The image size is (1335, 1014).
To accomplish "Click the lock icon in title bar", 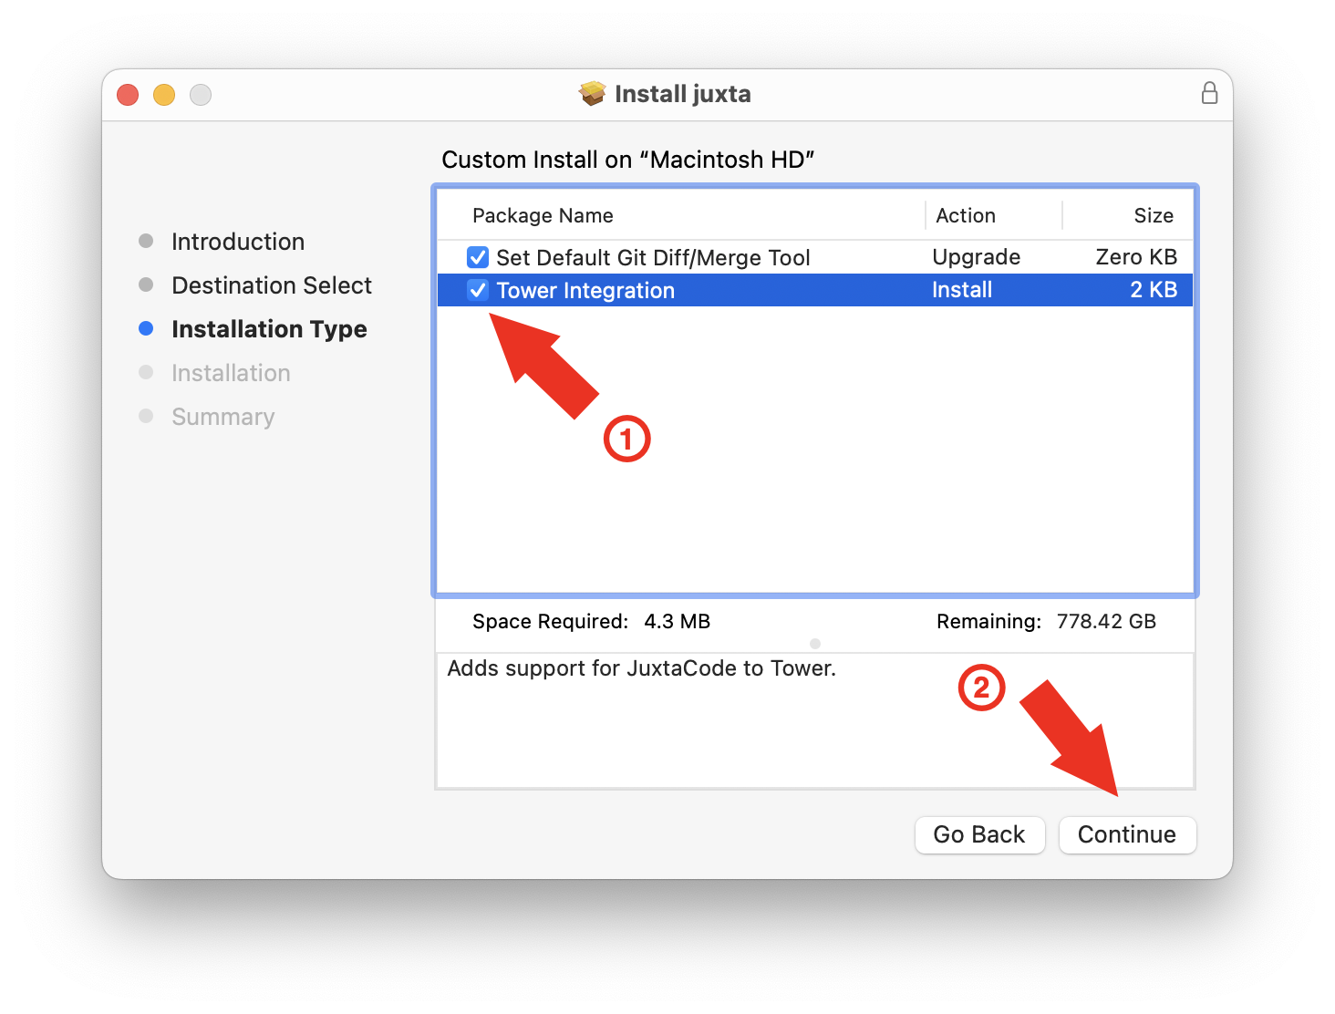I will click(1209, 93).
